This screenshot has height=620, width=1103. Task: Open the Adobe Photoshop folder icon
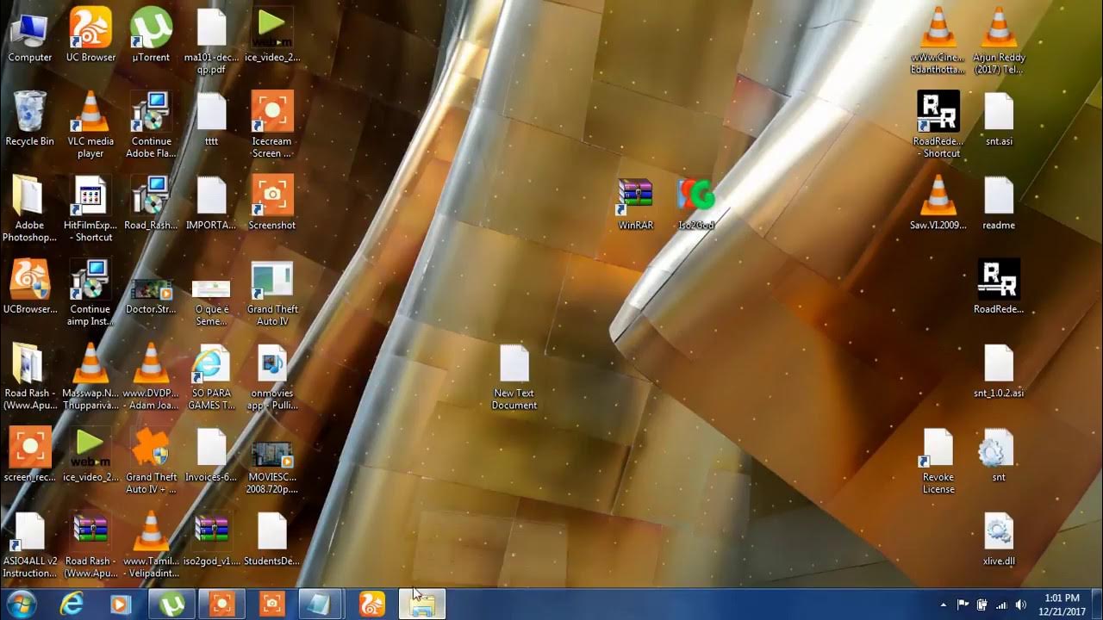30,209
